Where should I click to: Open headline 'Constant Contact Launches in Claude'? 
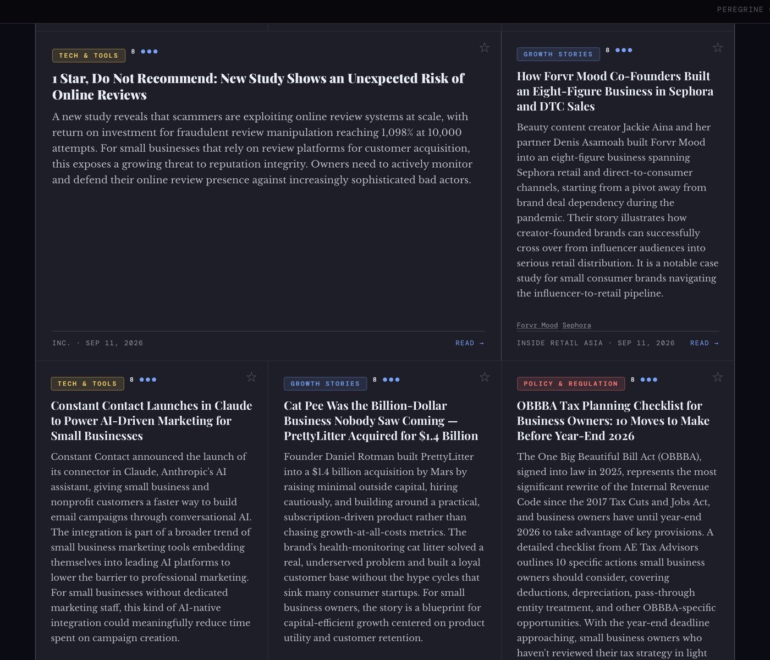[152, 421]
